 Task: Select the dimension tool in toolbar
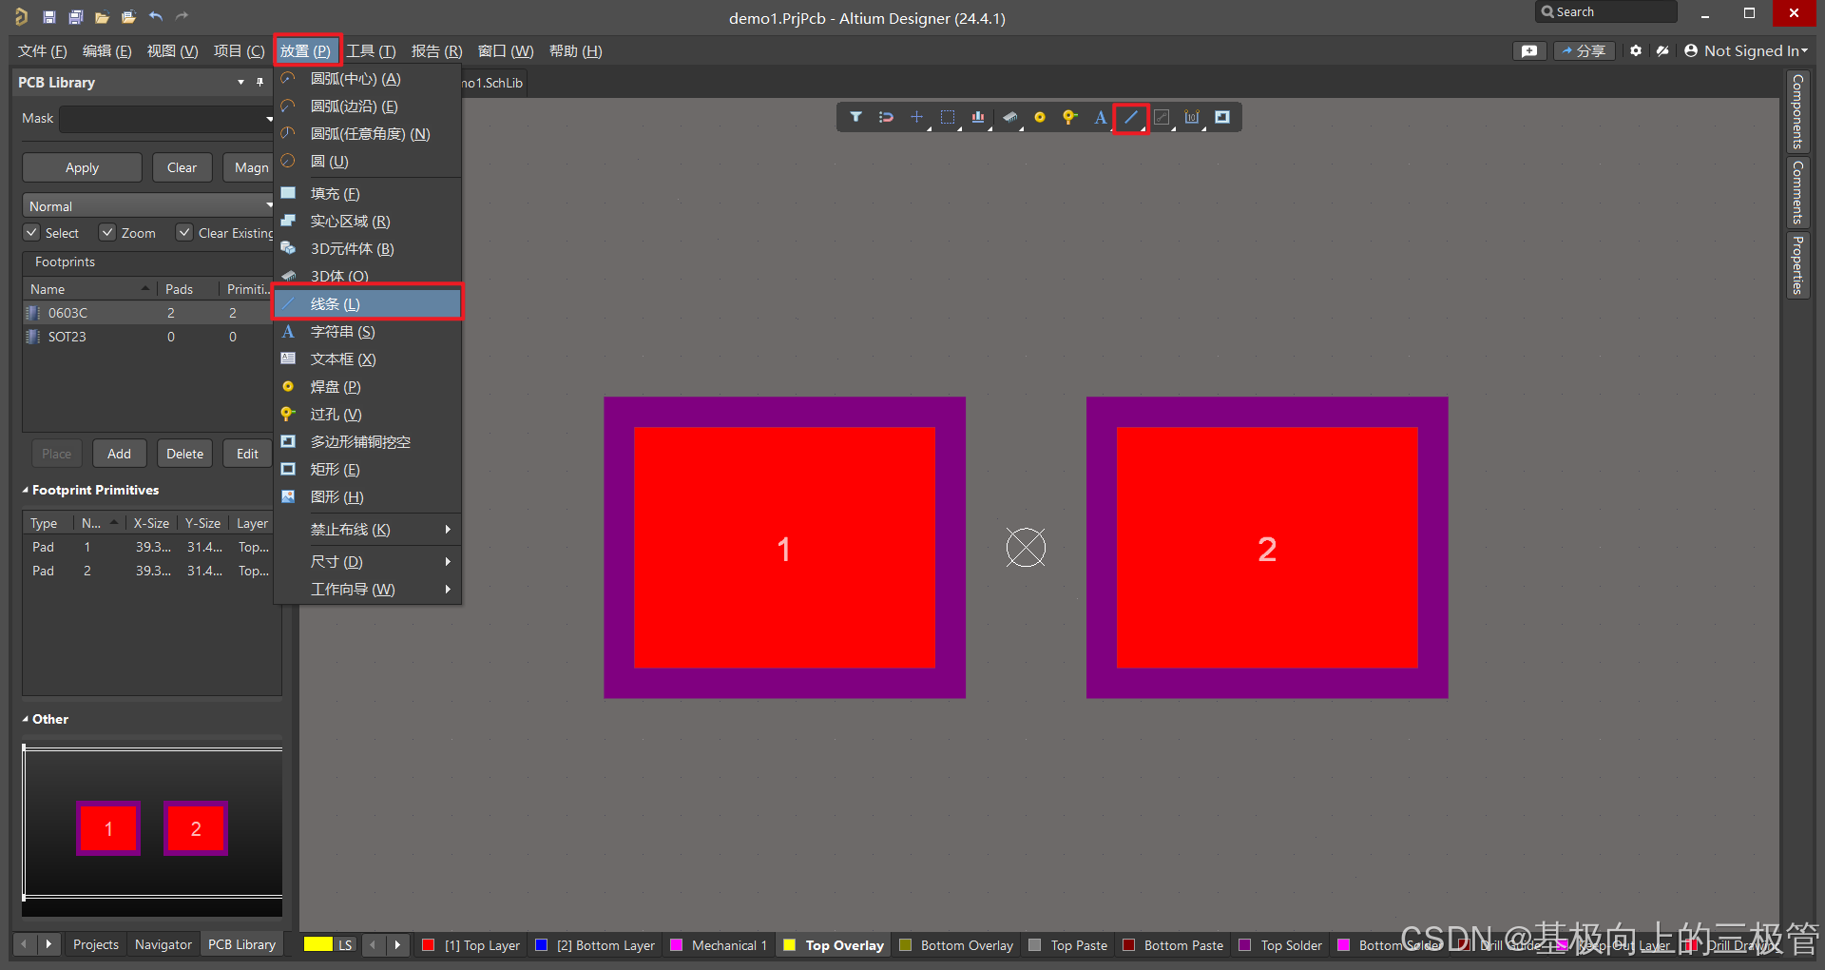click(x=1192, y=117)
